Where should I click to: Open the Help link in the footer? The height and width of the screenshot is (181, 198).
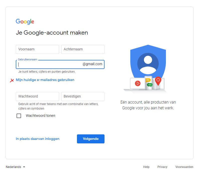pyautogui.click(x=146, y=167)
